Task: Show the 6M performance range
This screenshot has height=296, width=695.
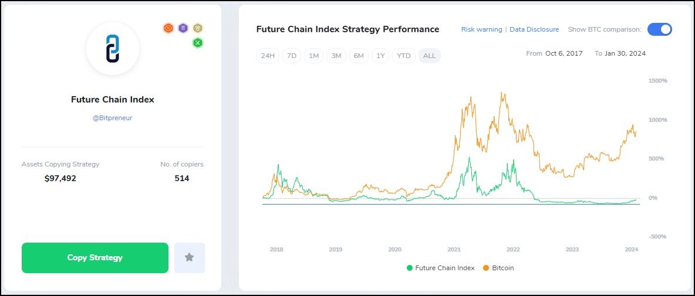Action: [359, 56]
